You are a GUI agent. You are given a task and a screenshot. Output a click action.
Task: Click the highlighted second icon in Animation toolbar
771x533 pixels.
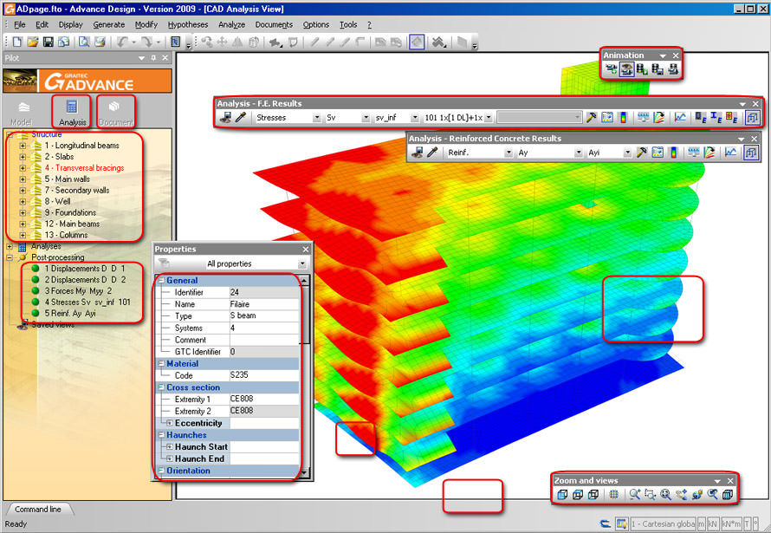(626, 69)
